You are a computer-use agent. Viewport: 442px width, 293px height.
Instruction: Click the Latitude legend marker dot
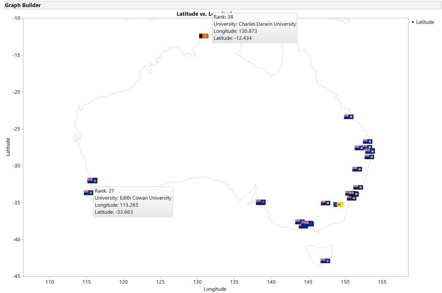[413, 22]
